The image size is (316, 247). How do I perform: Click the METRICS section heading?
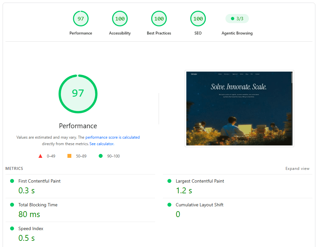pyautogui.click(x=14, y=169)
